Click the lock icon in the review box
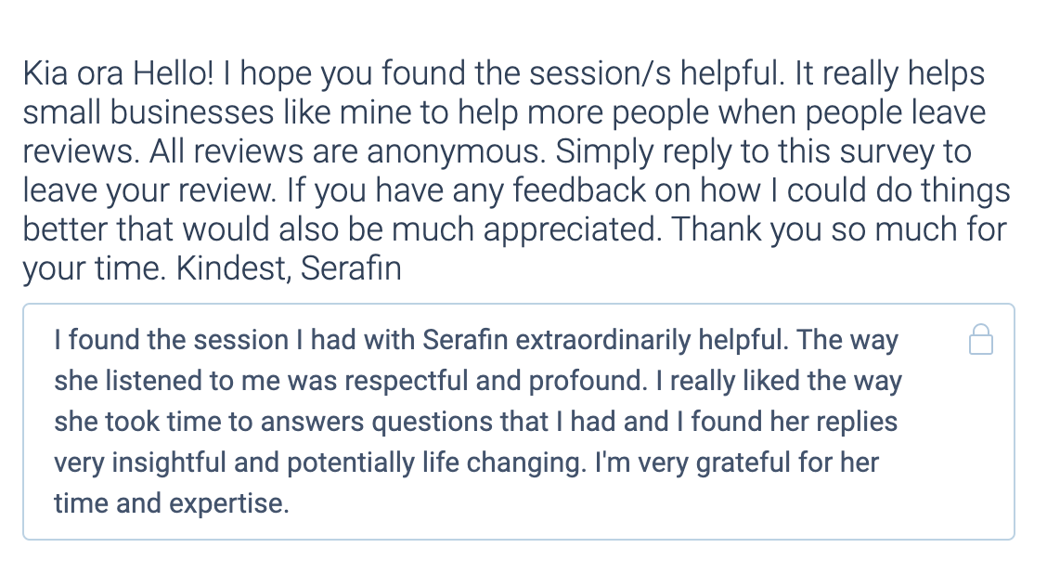 click(981, 339)
